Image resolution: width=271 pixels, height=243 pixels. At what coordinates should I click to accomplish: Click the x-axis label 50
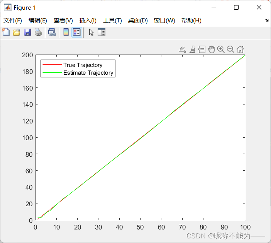(x=140, y=227)
